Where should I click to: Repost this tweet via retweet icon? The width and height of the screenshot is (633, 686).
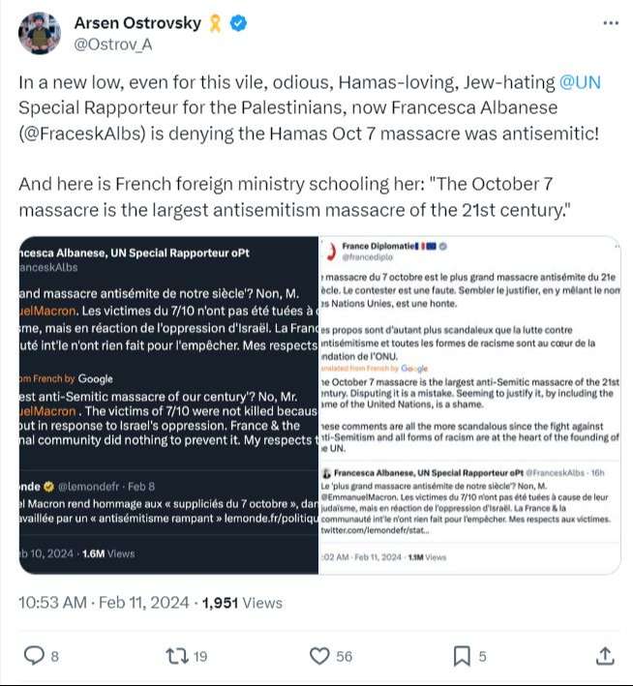coord(177,656)
